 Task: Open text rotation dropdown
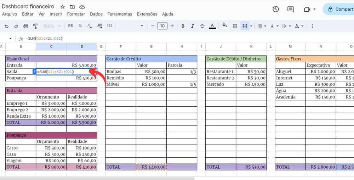coord(299,26)
